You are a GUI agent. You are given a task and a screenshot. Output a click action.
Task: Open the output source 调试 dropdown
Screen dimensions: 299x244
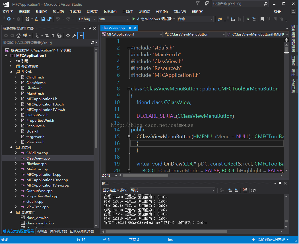tap(173, 190)
